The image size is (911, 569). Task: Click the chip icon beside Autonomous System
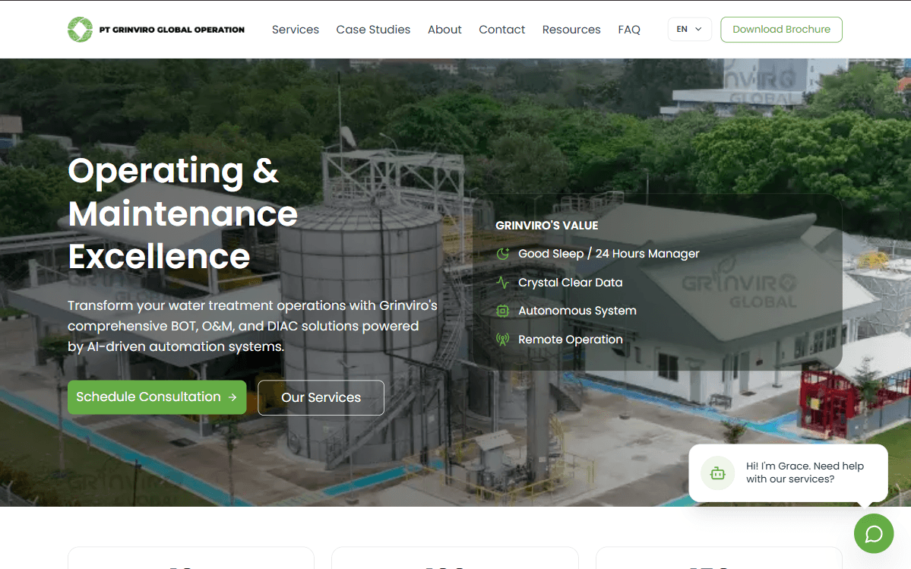502,311
